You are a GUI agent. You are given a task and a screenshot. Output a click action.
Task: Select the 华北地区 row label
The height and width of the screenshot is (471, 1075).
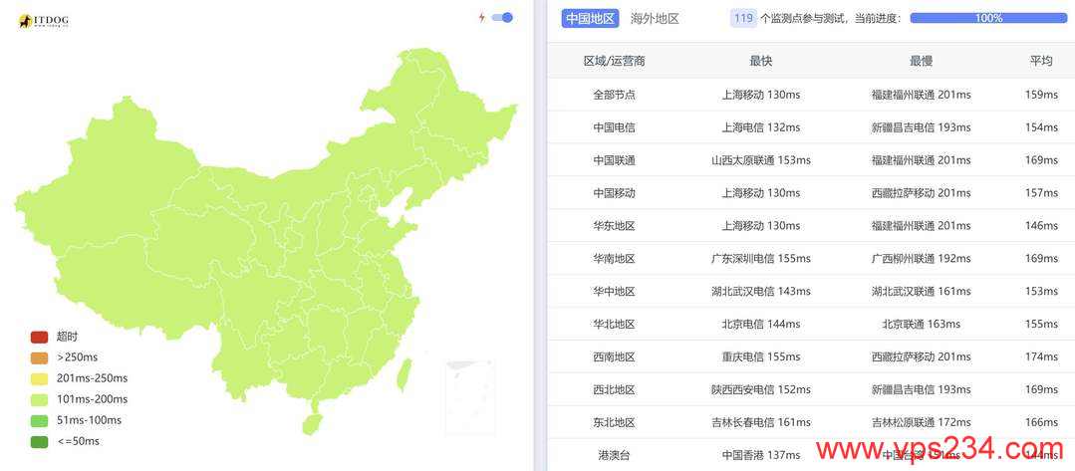615,325
